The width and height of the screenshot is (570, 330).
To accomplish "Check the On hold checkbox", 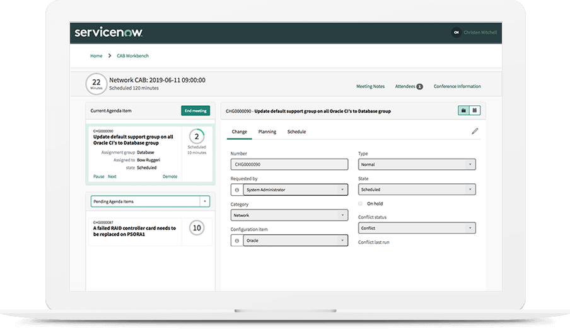I will 360,203.
